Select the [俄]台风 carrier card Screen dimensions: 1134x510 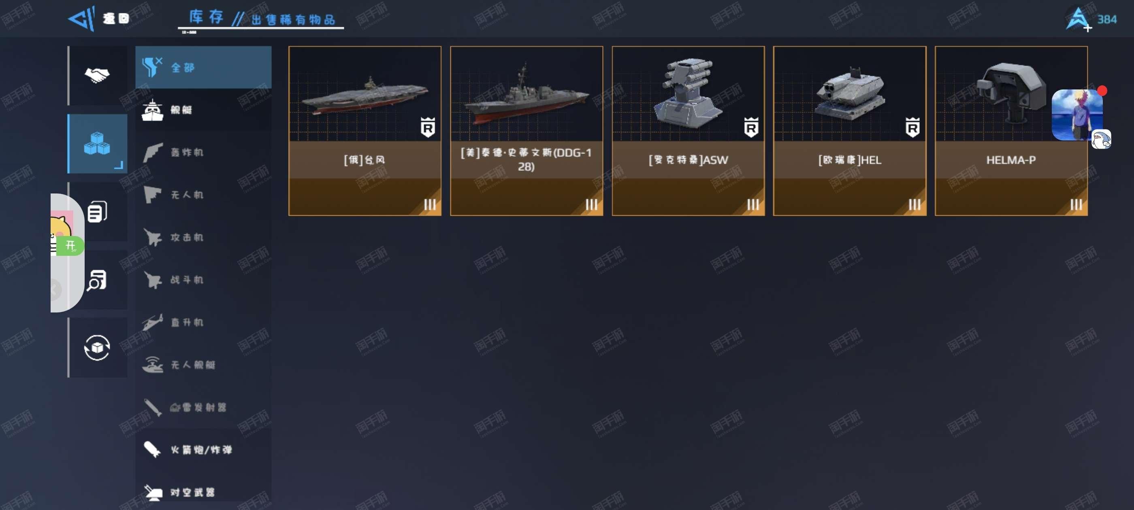(x=365, y=131)
